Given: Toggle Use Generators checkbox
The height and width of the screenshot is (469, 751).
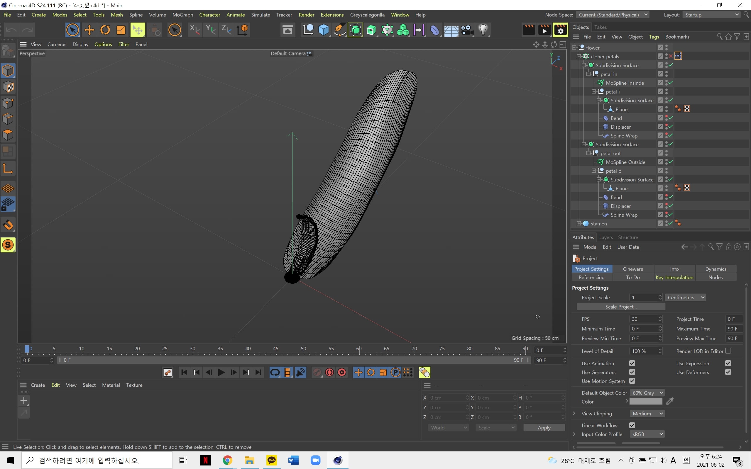Looking at the screenshot, I should 632,372.
